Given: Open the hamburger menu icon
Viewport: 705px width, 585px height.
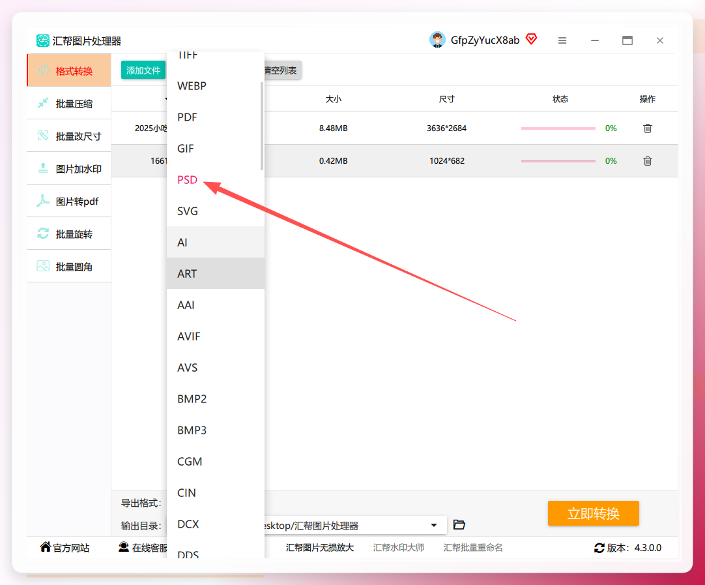Looking at the screenshot, I should [562, 40].
